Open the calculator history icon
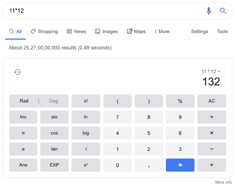This screenshot has width=237, height=188. [x=17, y=72]
